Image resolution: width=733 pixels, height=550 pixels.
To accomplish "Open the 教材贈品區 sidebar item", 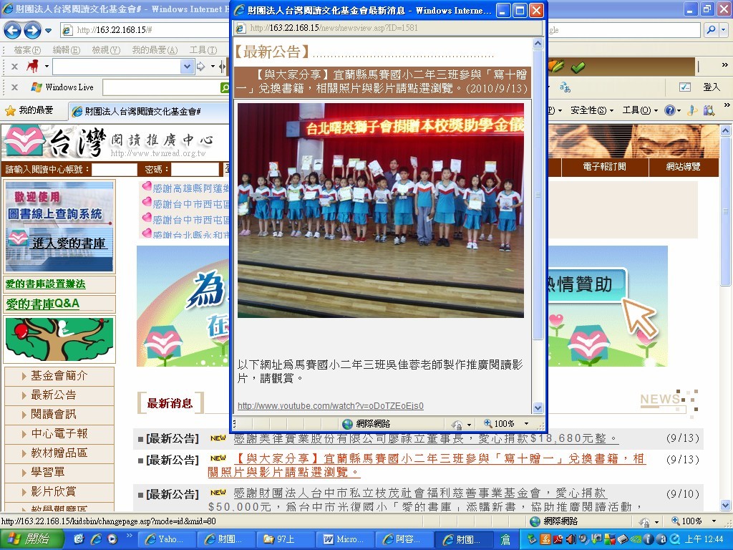I will point(59,453).
